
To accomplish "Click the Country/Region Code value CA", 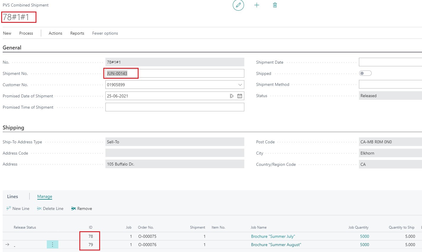I will pyautogui.click(x=390, y=164).
